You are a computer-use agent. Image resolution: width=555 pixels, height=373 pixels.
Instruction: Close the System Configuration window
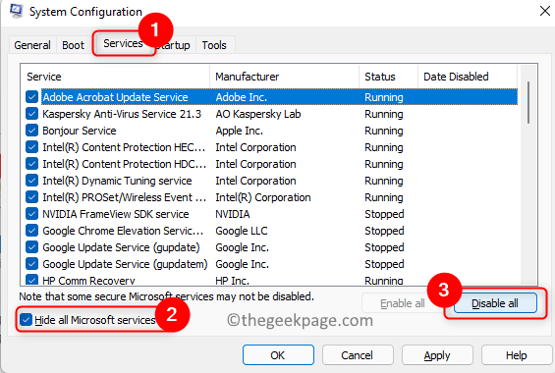(545, 11)
